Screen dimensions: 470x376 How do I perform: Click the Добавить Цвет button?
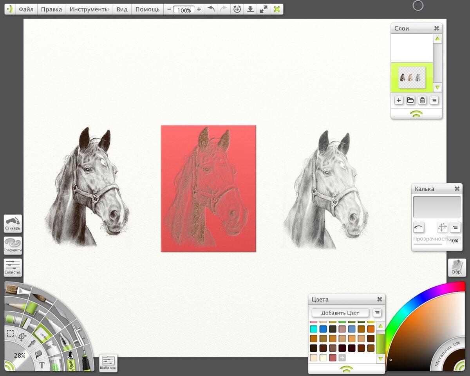click(x=340, y=313)
